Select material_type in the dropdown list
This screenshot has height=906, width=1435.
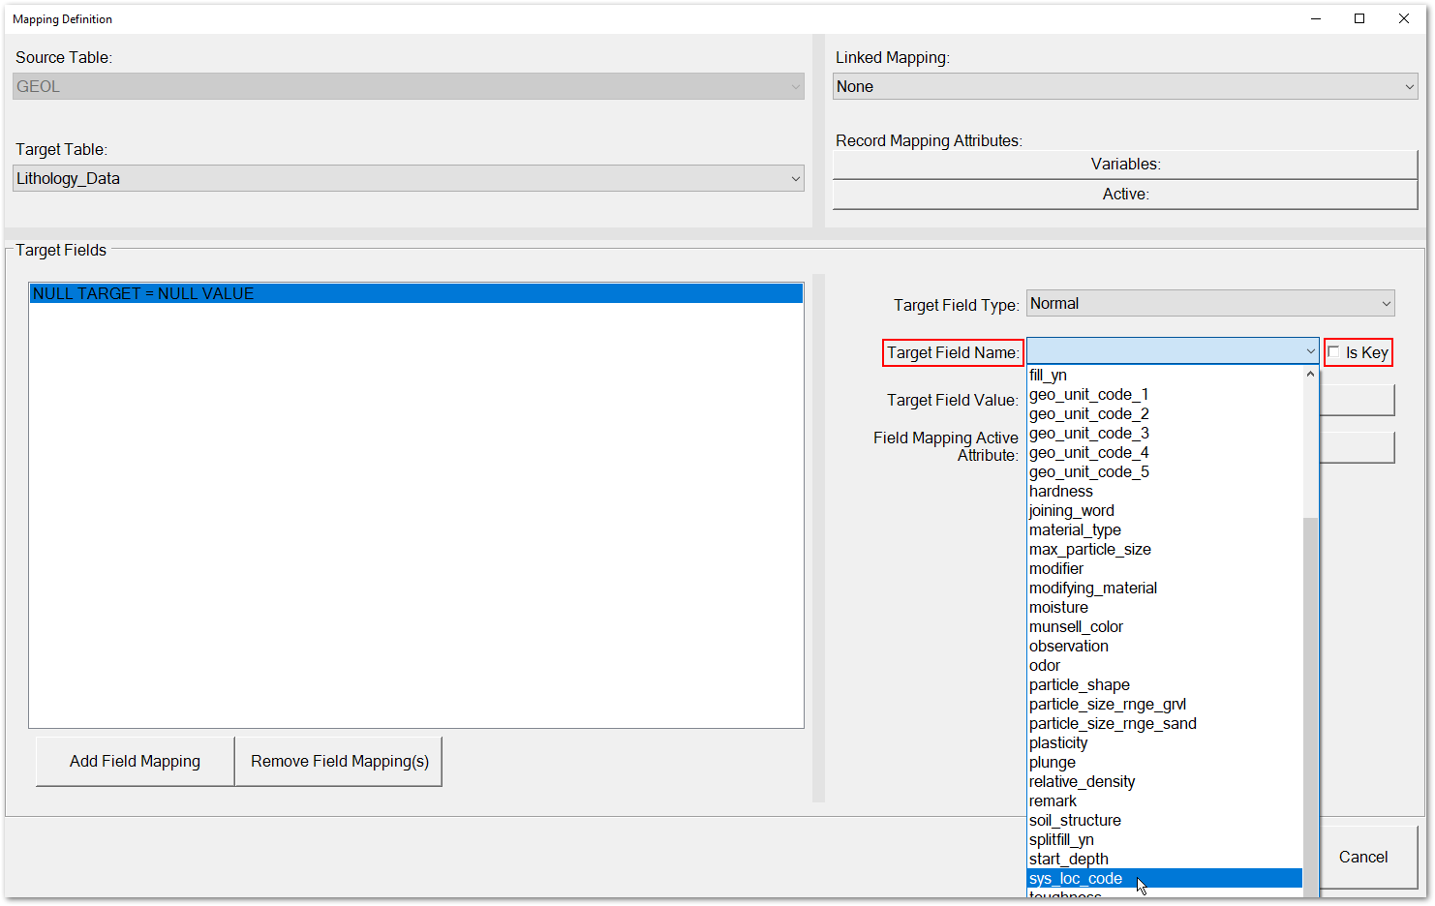click(1165, 529)
